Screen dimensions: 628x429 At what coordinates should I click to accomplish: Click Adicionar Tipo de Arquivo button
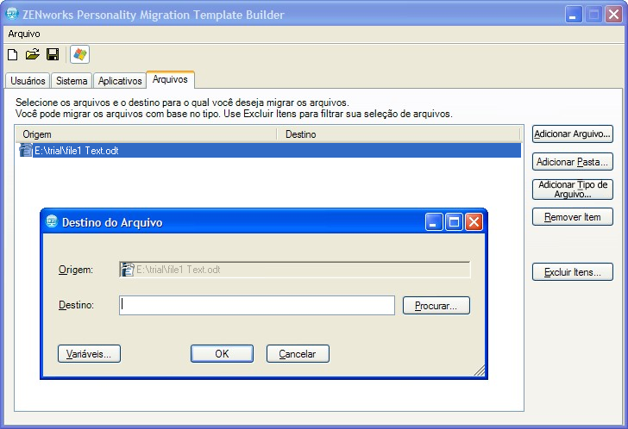pyautogui.click(x=572, y=190)
